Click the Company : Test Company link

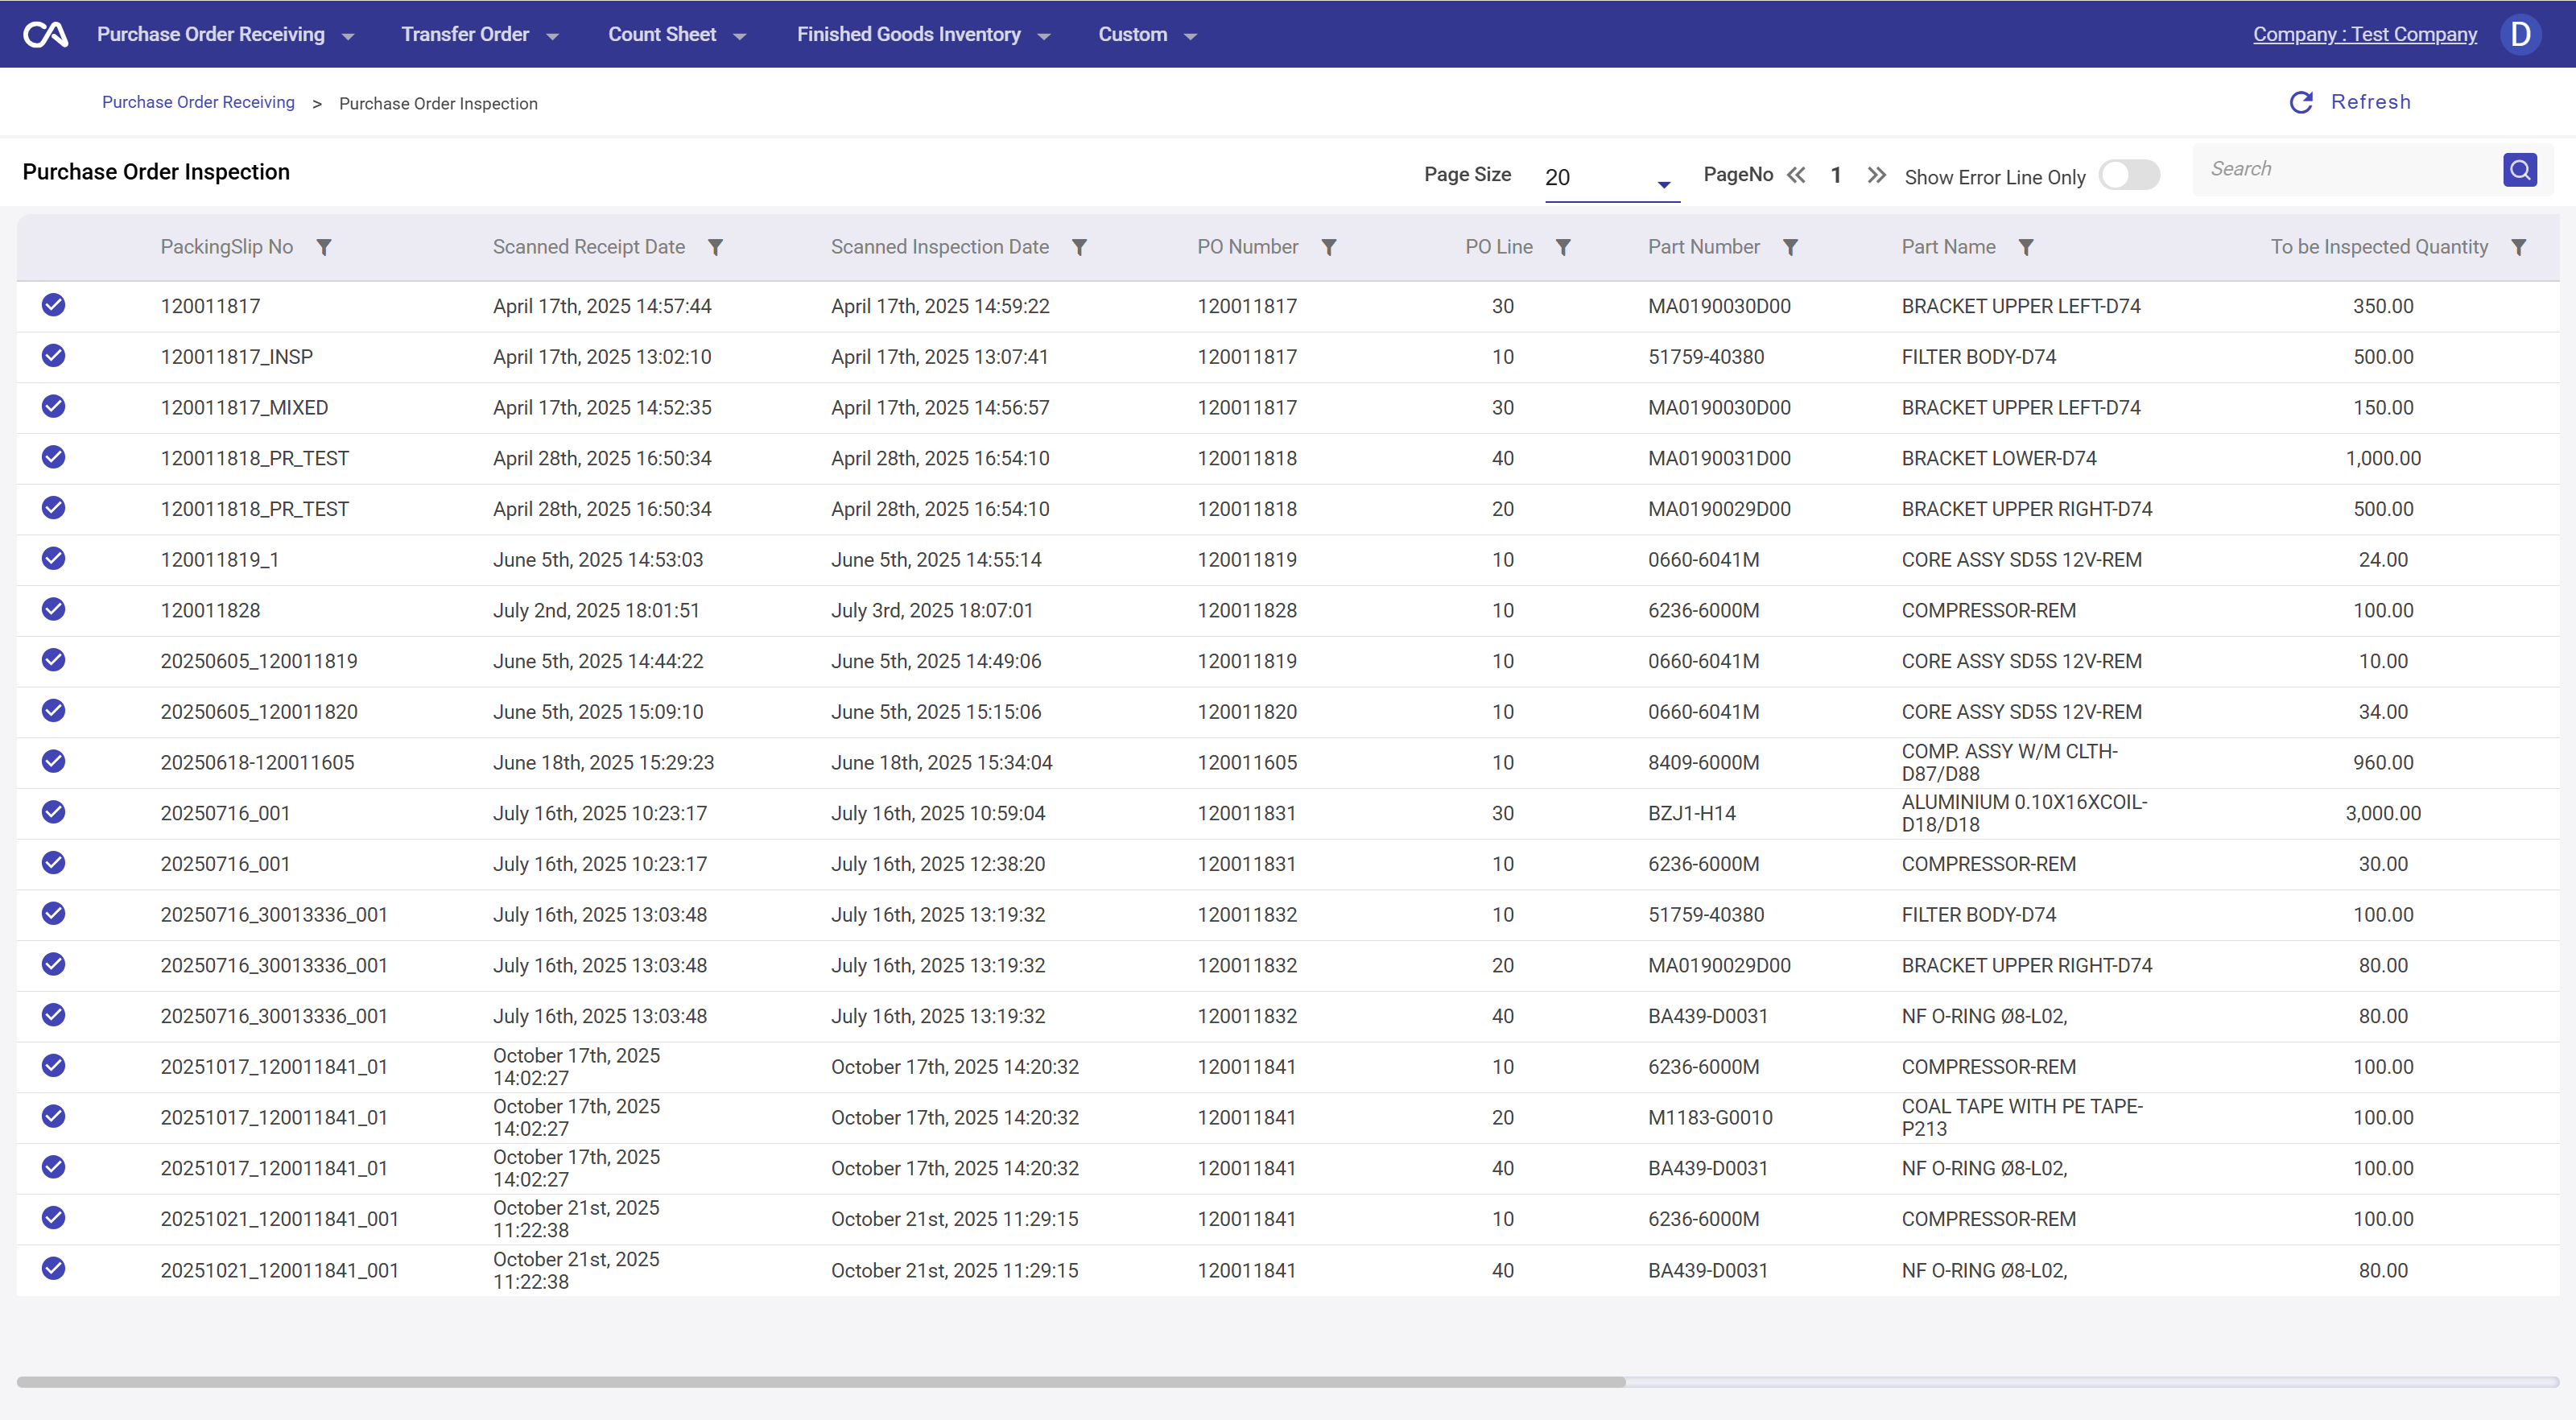point(2365,34)
